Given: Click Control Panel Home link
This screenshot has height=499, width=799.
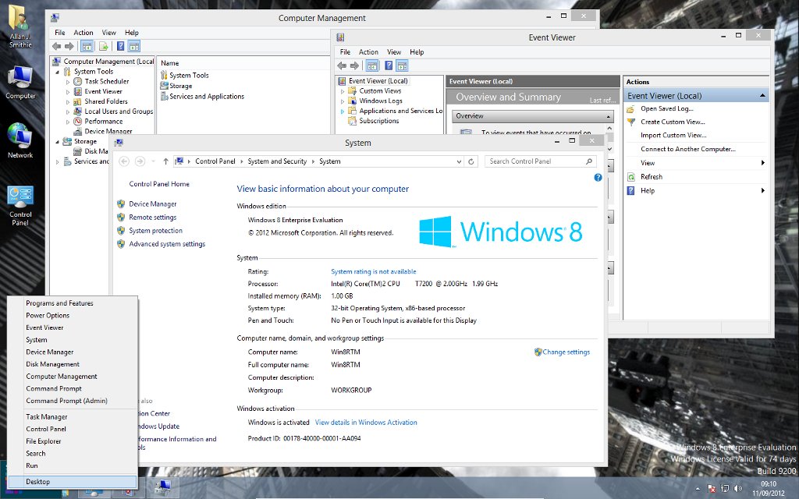Looking at the screenshot, I should [x=159, y=184].
